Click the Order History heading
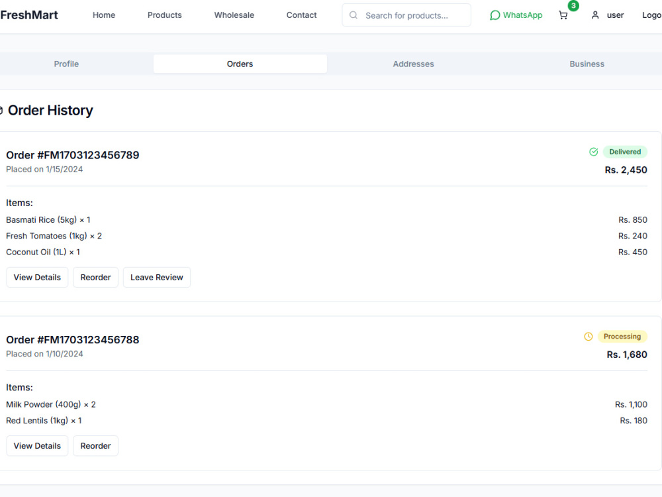This screenshot has height=497, width=662. 50,110
